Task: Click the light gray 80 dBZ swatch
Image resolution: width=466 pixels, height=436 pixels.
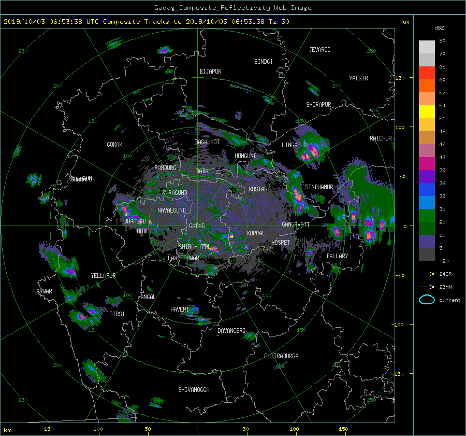Action: 427,47
